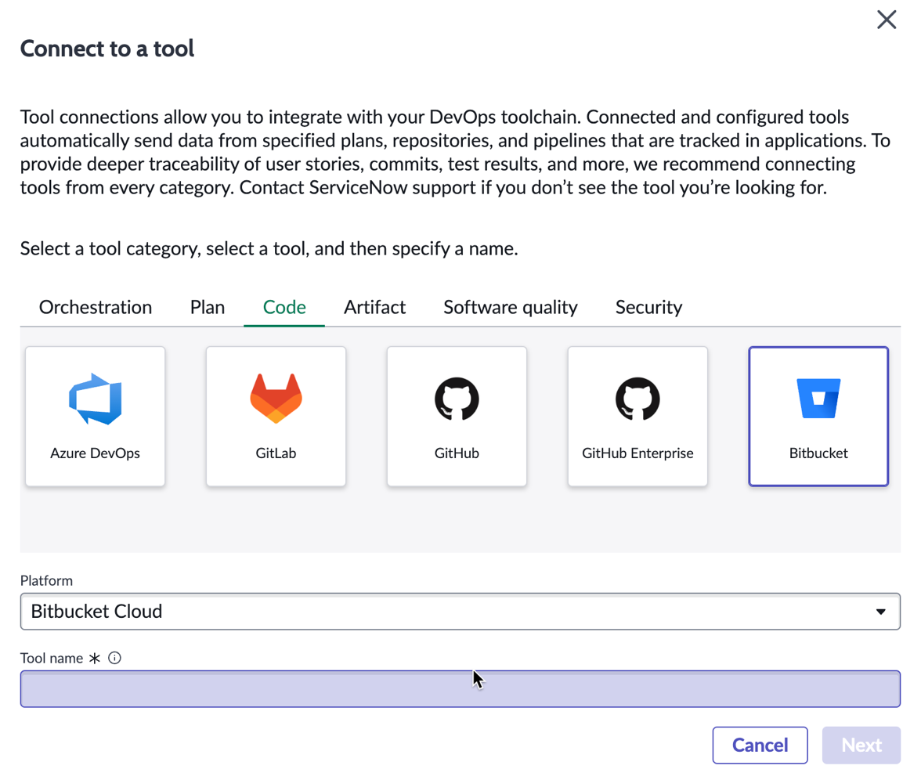Select the Code tab

pyautogui.click(x=284, y=307)
